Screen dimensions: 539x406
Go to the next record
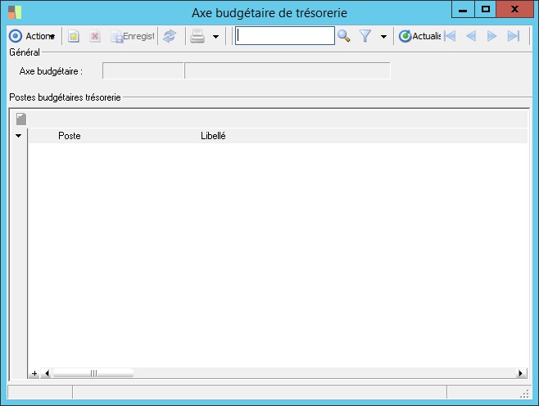pos(492,36)
